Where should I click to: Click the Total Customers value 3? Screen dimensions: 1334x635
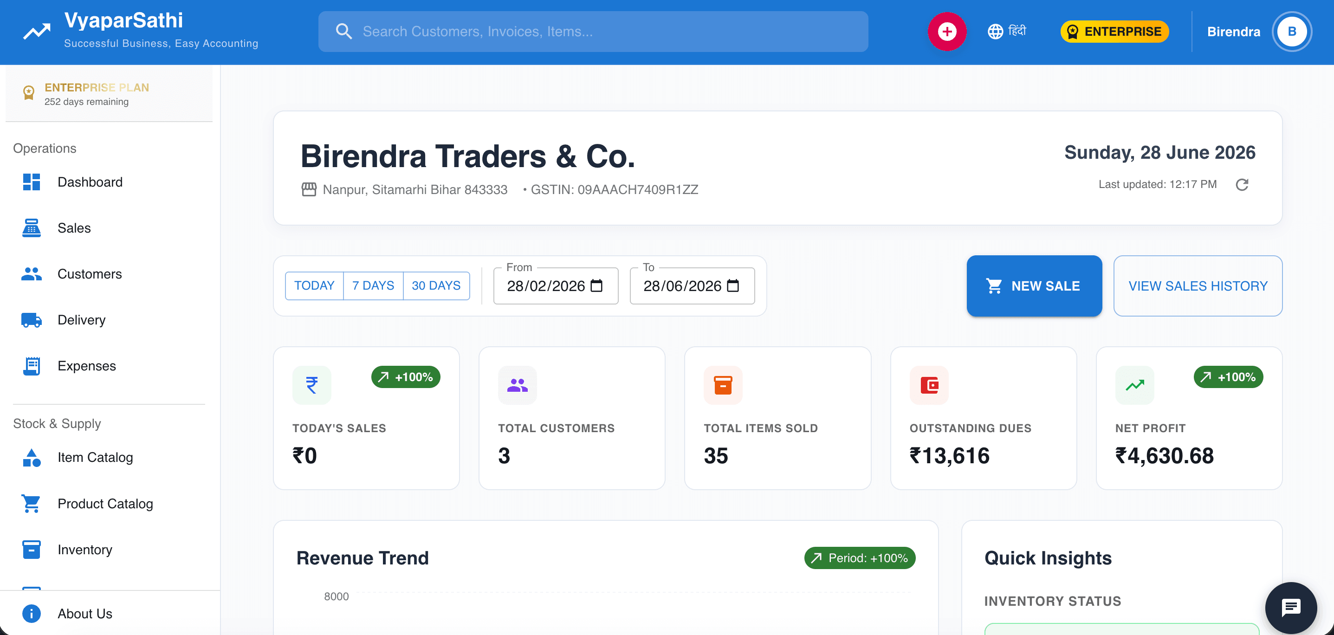[504, 456]
